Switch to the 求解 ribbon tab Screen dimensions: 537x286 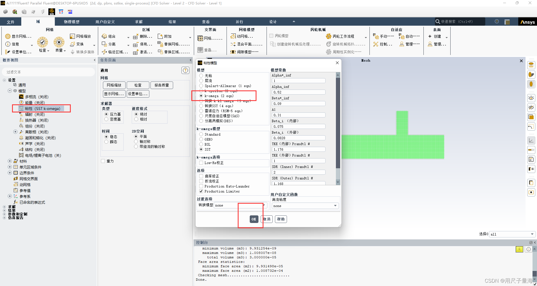139,22
